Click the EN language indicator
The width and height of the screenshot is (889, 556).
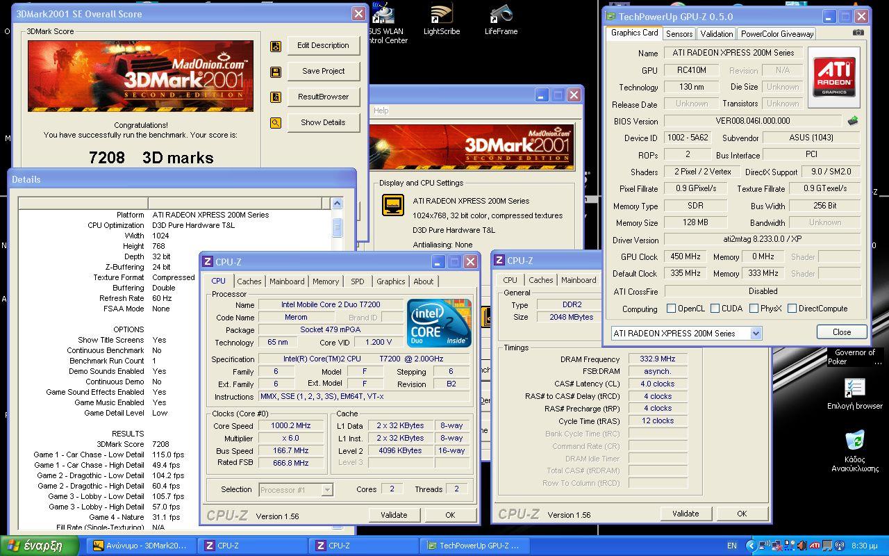[732, 546]
